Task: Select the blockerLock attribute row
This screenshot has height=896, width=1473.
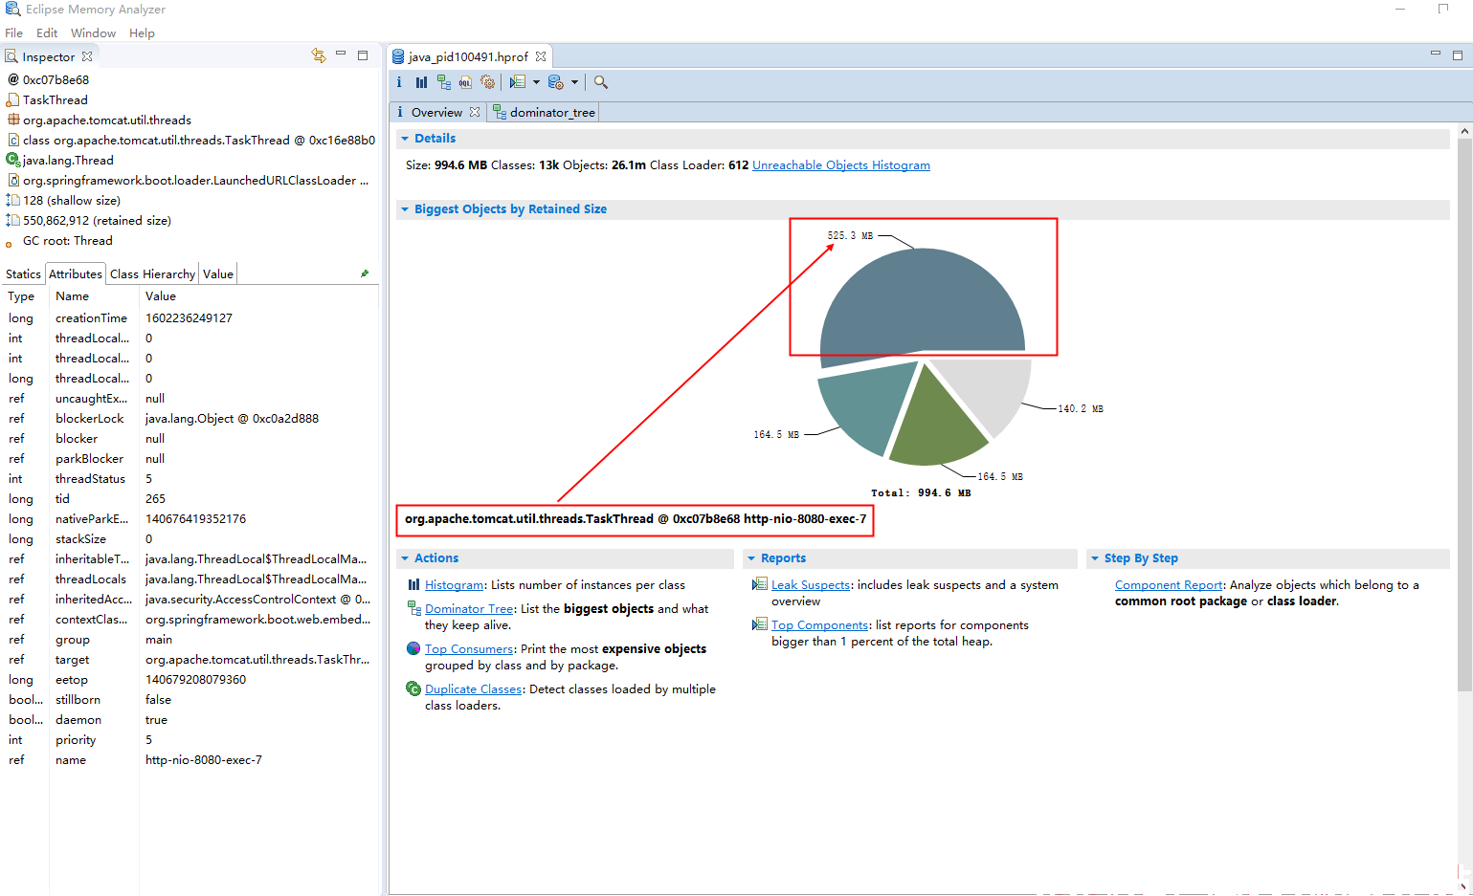Action: tap(190, 418)
